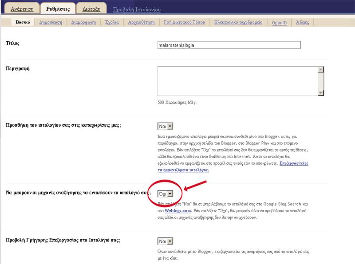Open the search engines Όχι dropdown
Image resolution: width=355 pixels, height=264 pixels.
(x=165, y=194)
